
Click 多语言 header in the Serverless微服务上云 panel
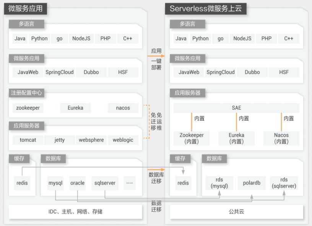pos(187,24)
